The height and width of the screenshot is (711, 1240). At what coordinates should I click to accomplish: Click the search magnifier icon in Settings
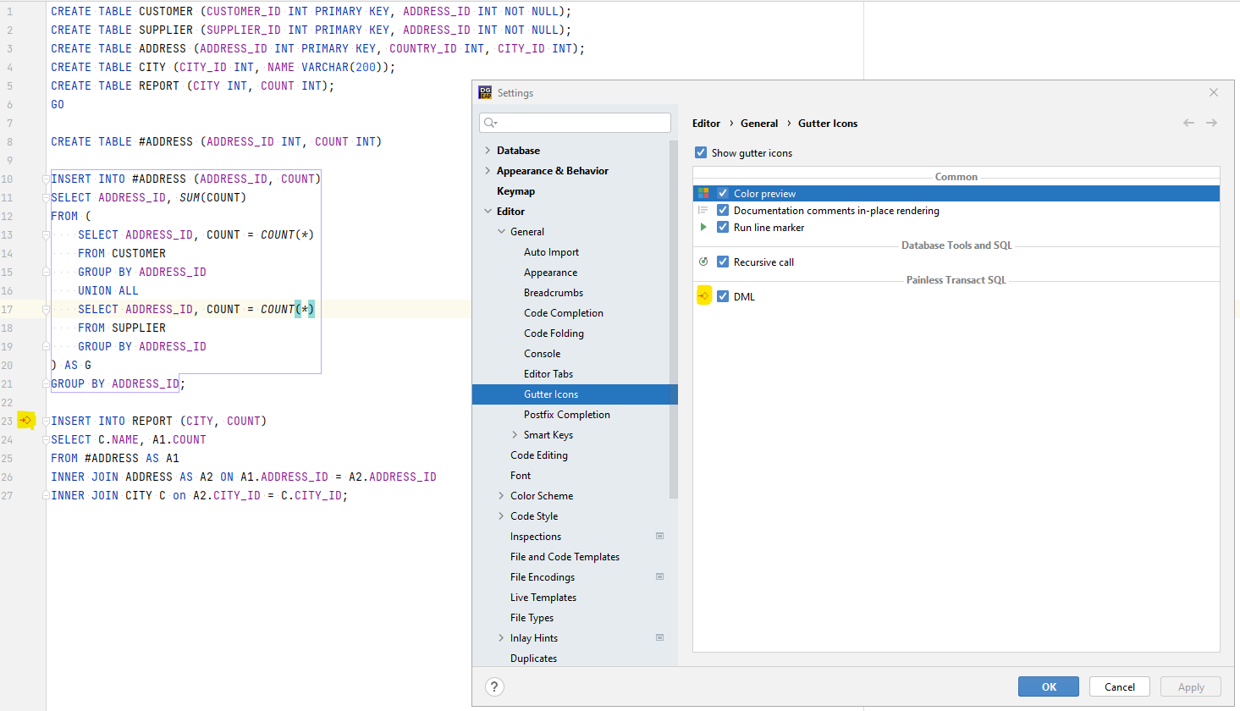click(490, 123)
